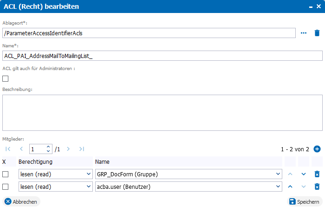Expand the GRP_DocForm (Gruppe) name dropdown

[x=188, y=174]
